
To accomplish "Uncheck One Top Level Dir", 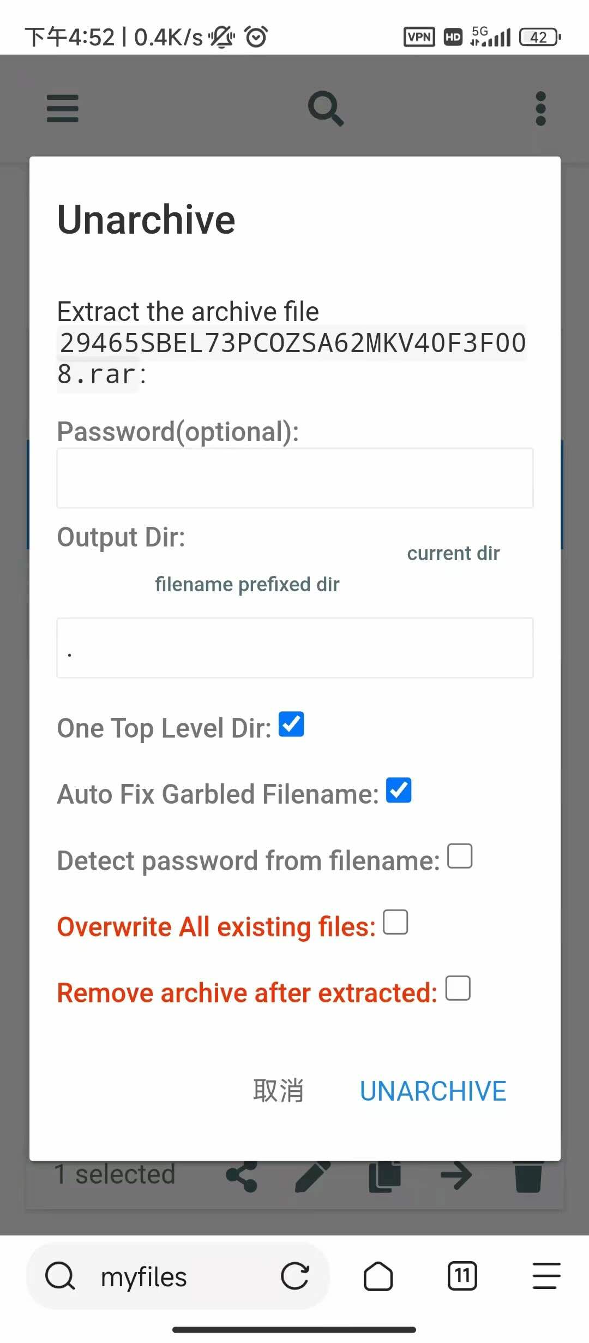I will tap(291, 724).
